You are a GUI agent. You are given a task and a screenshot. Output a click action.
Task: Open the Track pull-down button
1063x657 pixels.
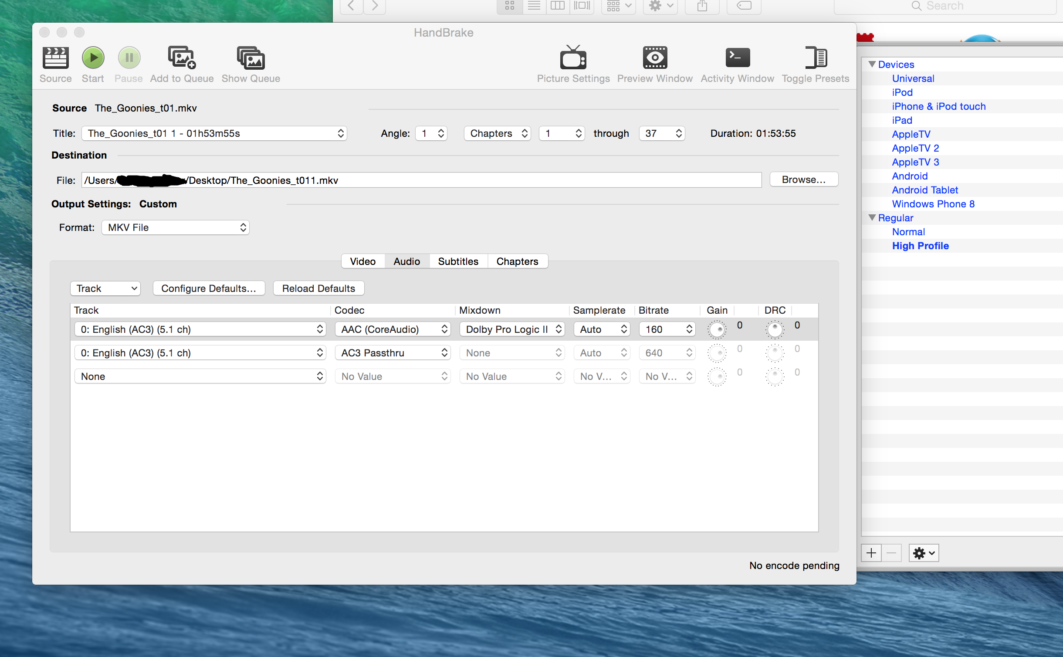[x=105, y=288]
